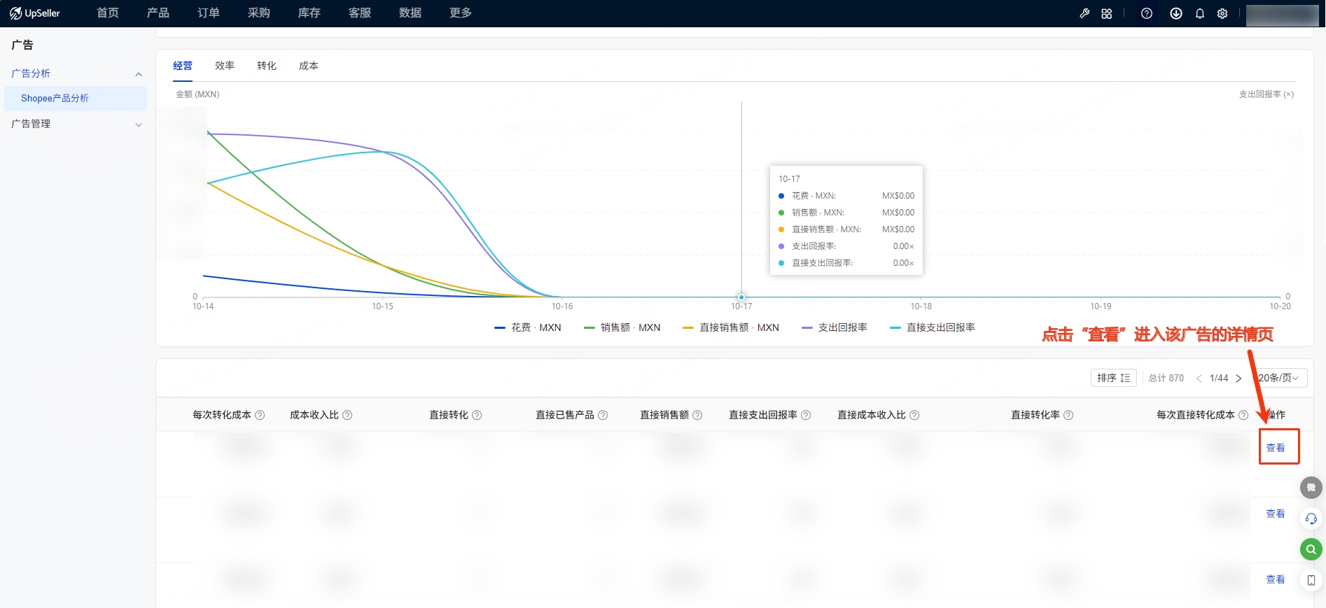This screenshot has height=608, width=1326.
Task: Switch to the 效率 chart tab
Action: (225, 66)
